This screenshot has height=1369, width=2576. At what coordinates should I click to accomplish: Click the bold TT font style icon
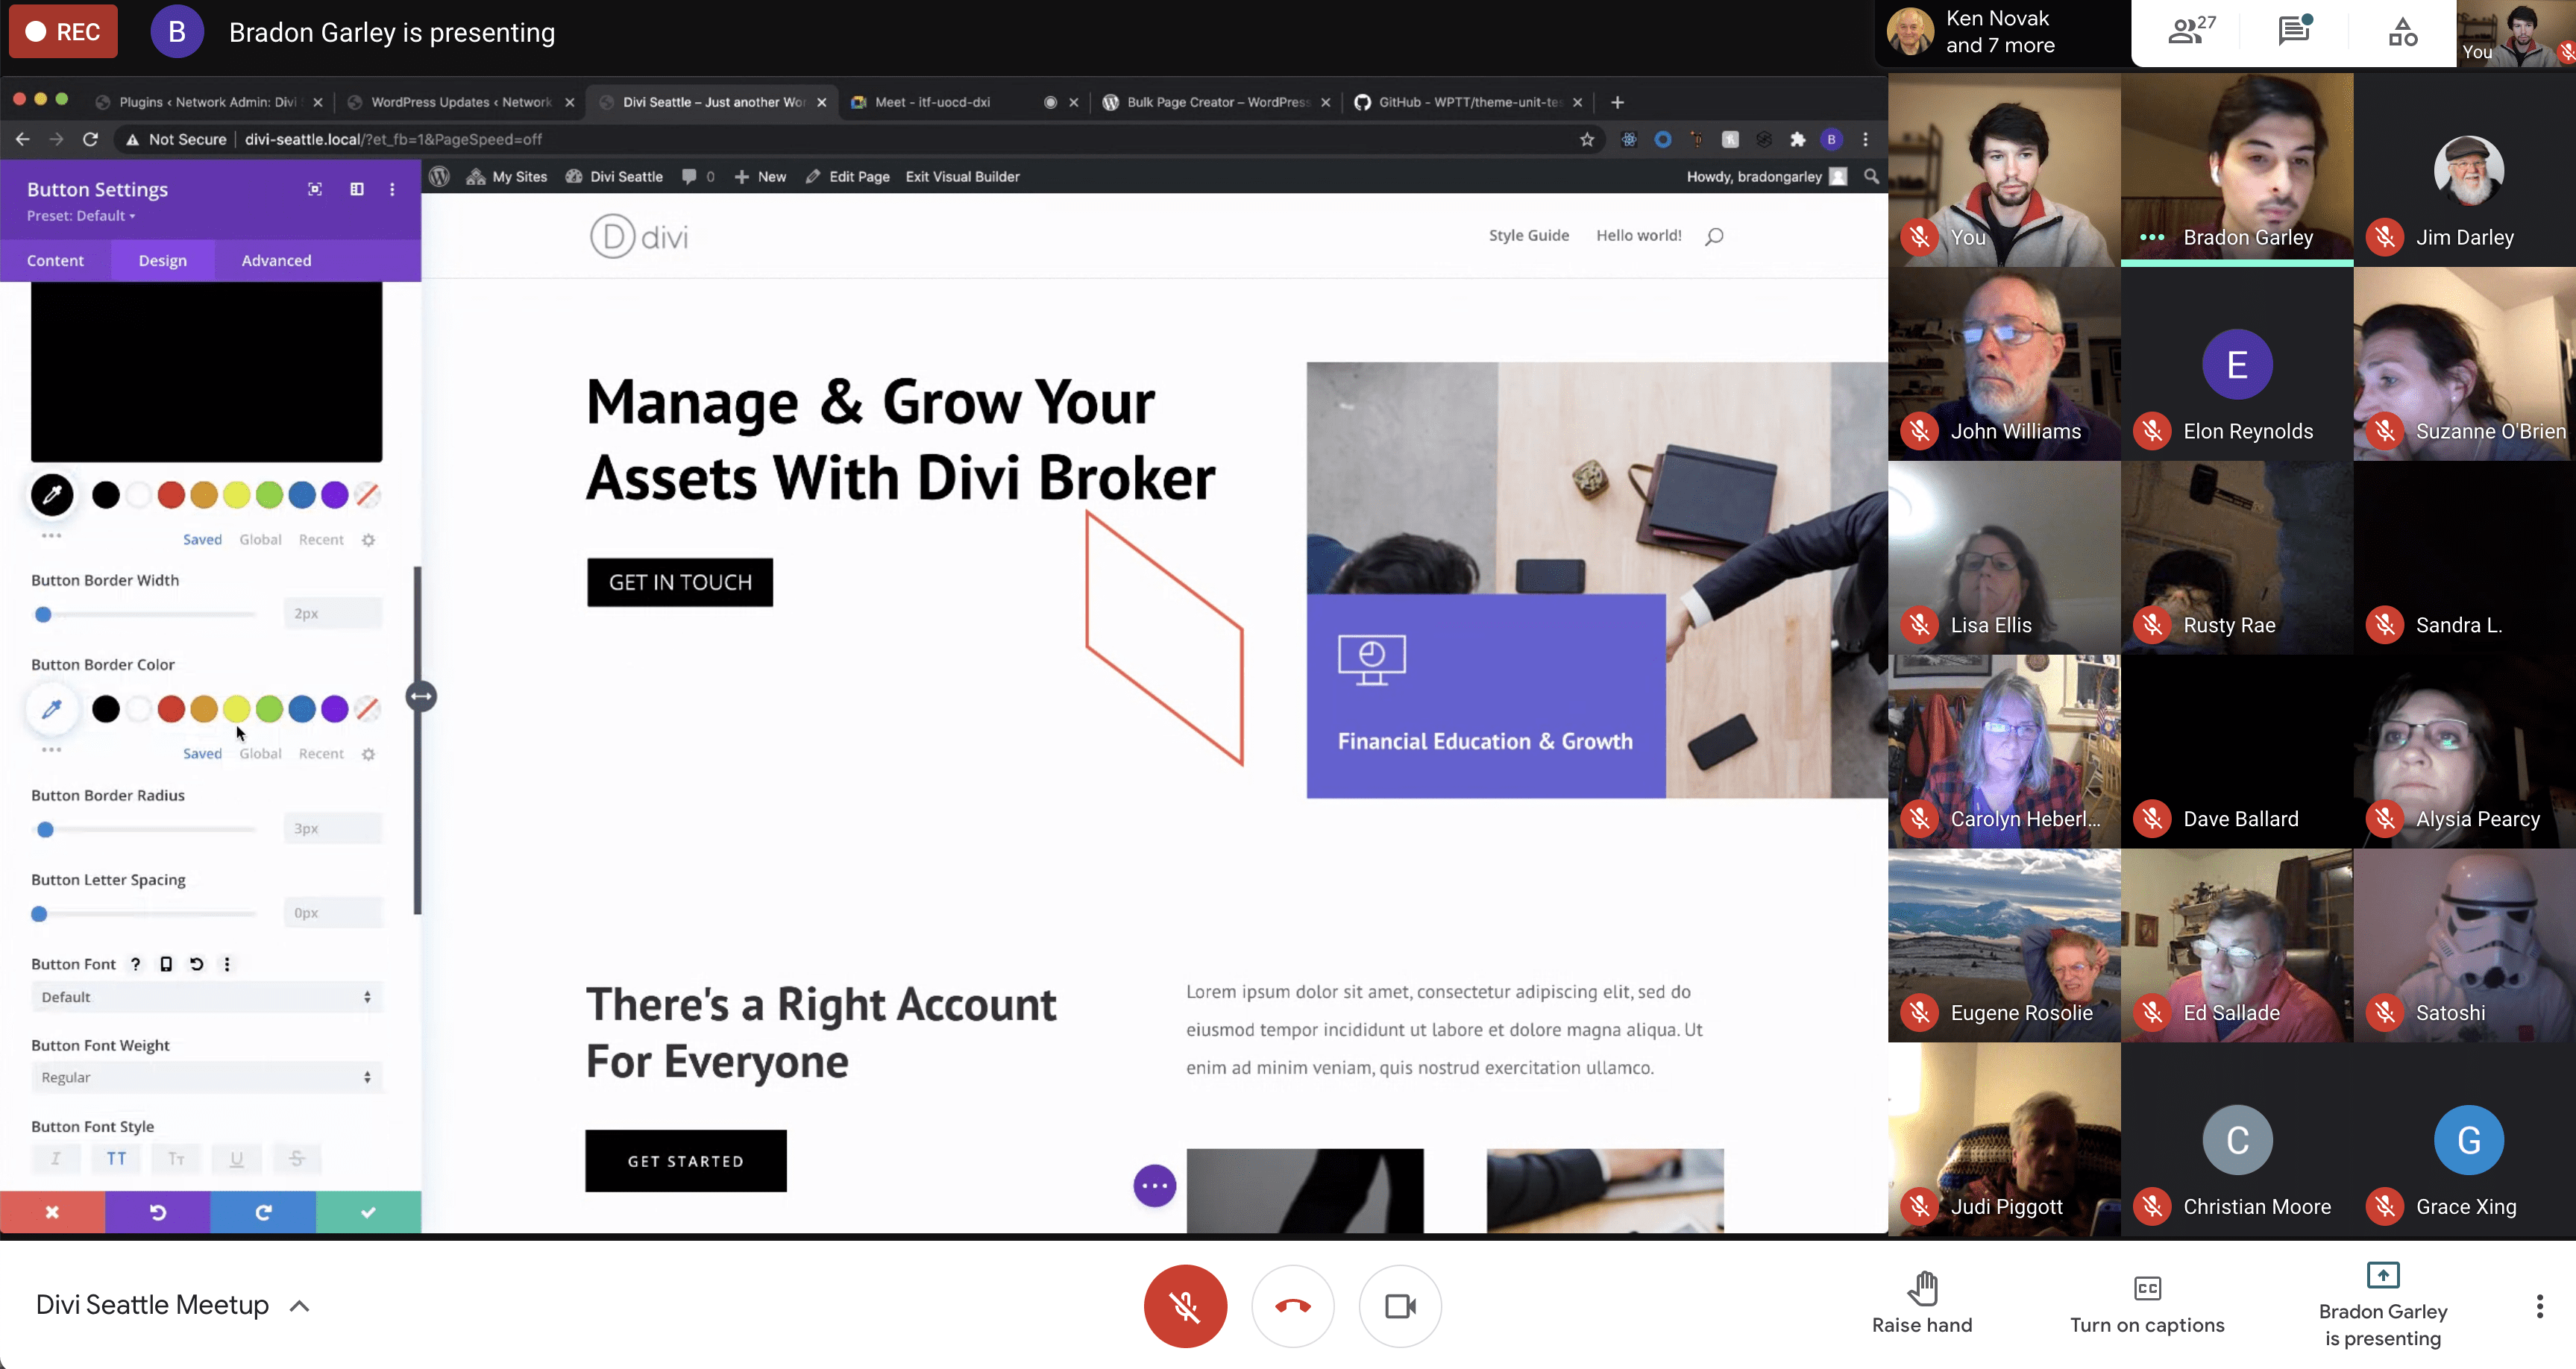point(116,1158)
